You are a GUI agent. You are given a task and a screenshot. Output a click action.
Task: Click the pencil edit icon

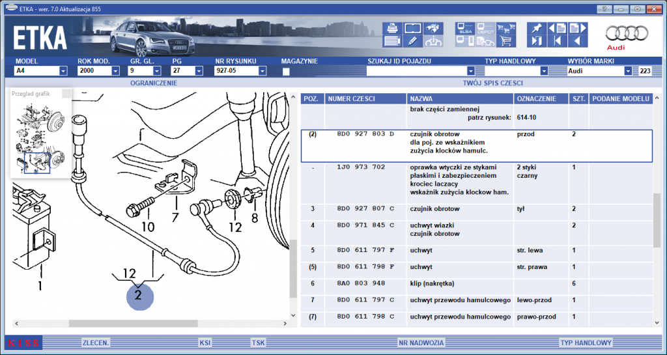(412, 41)
